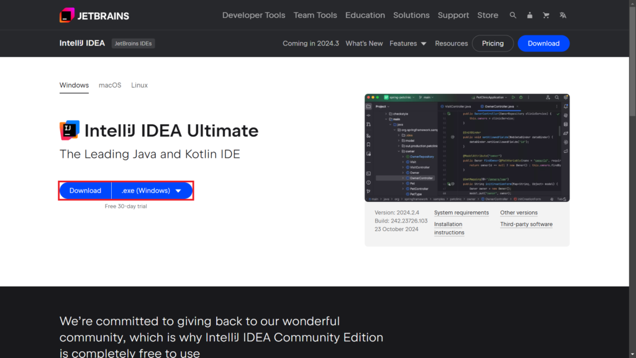636x358 pixels.
Task: Click the 'Free 30-day trial' text
Action: coord(125,206)
